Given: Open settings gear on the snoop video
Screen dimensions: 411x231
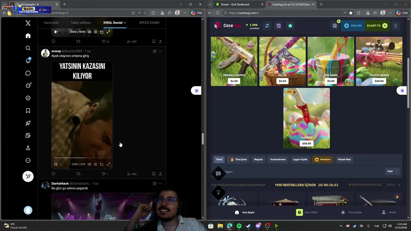Looking at the screenshot, I should (x=95, y=164).
